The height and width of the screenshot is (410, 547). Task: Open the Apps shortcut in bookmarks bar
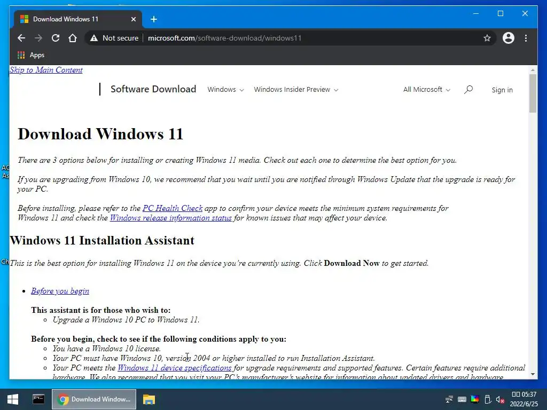point(31,55)
